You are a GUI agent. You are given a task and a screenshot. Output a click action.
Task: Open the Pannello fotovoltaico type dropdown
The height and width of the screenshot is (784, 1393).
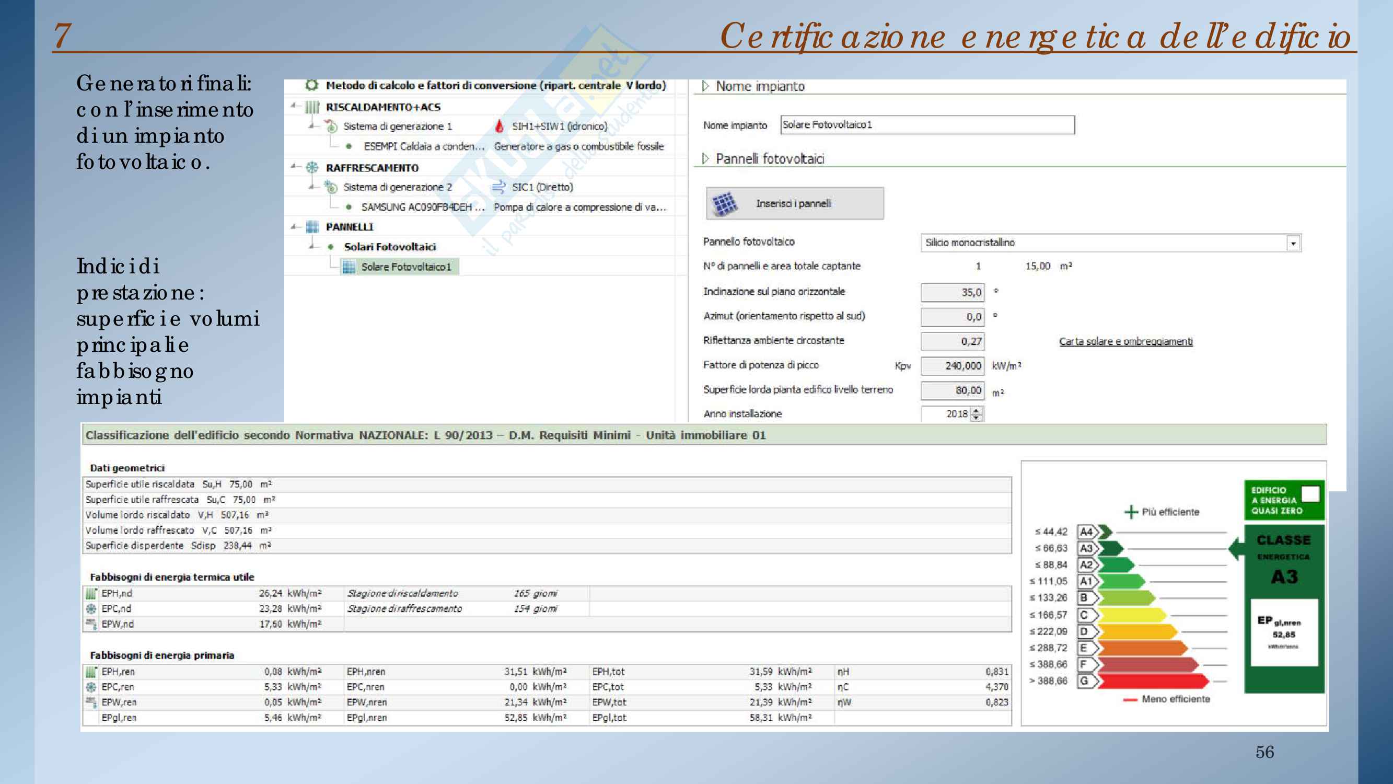pyautogui.click(x=1293, y=243)
